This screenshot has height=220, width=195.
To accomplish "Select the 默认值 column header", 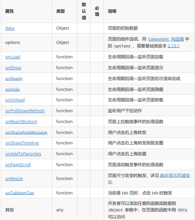I will pyautogui.click(x=84, y=11).
